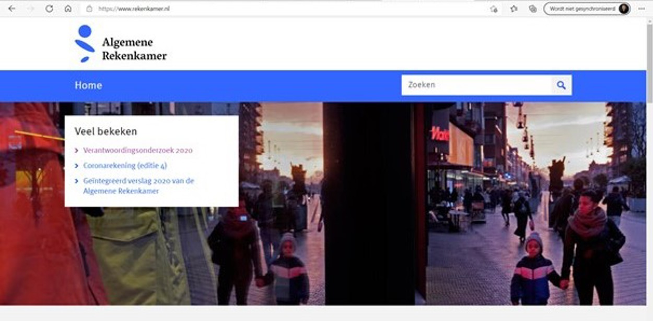
Task: Open the browser home page icon
Action: [x=68, y=9]
